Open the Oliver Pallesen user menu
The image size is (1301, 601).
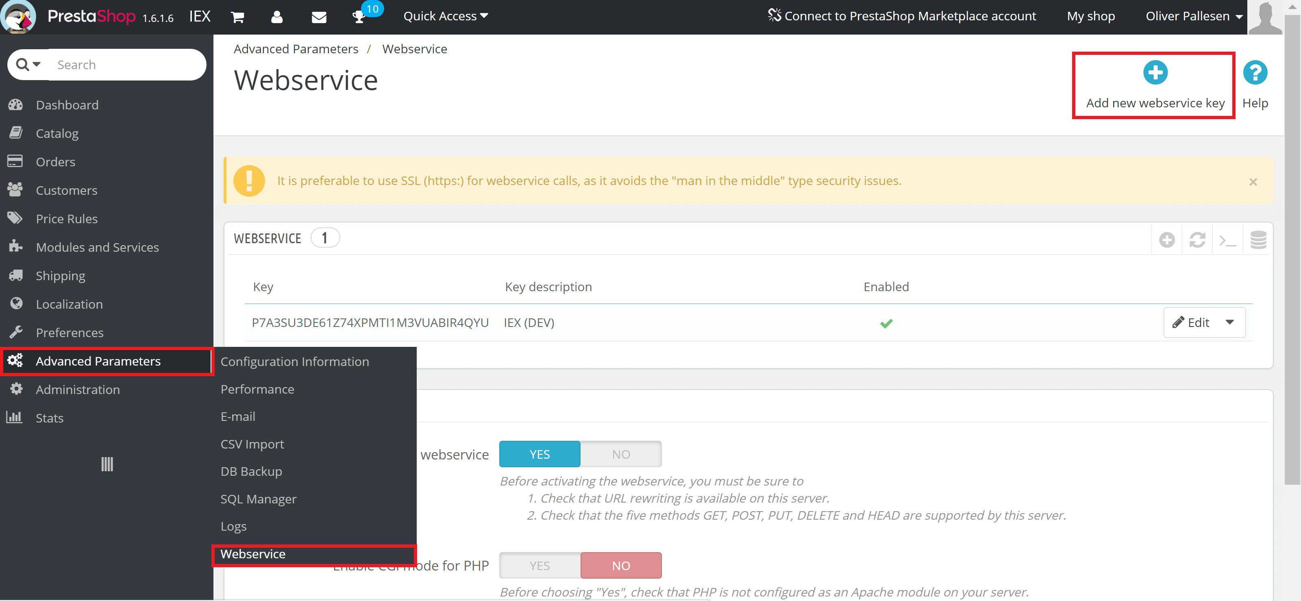click(x=1194, y=16)
